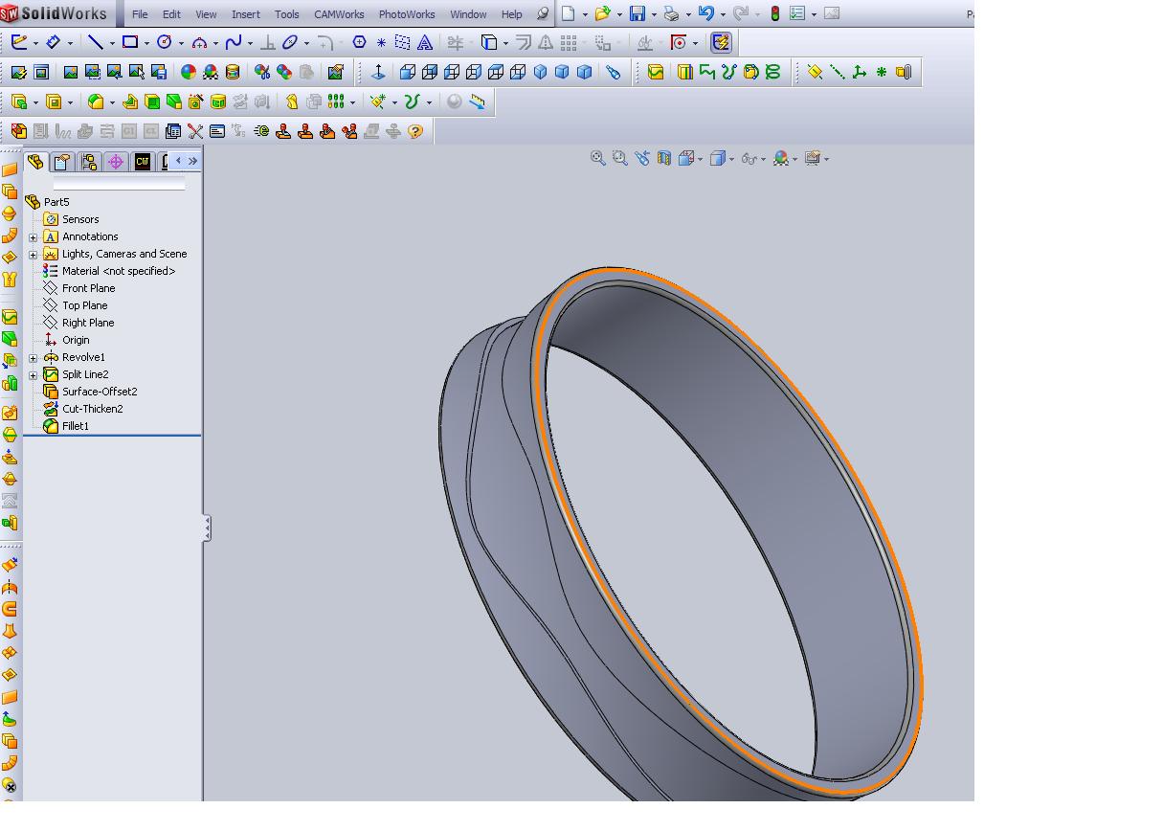Switch to the PropertyManager tab
1163x831 pixels.
point(62,162)
